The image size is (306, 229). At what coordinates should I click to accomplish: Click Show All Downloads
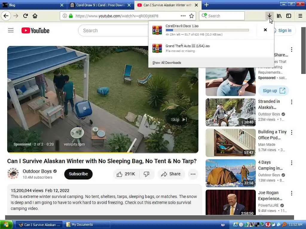[167, 63]
